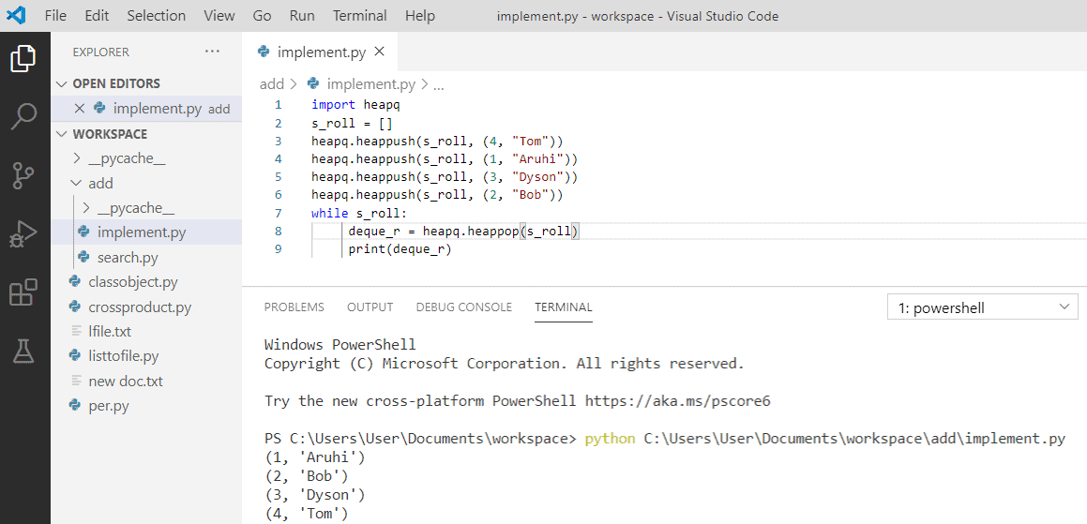Select the TERMINAL panel tab
Screen dimensions: 1087x524
tap(564, 307)
